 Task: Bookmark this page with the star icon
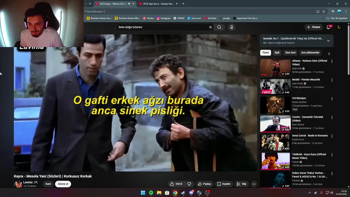pos(324,11)
